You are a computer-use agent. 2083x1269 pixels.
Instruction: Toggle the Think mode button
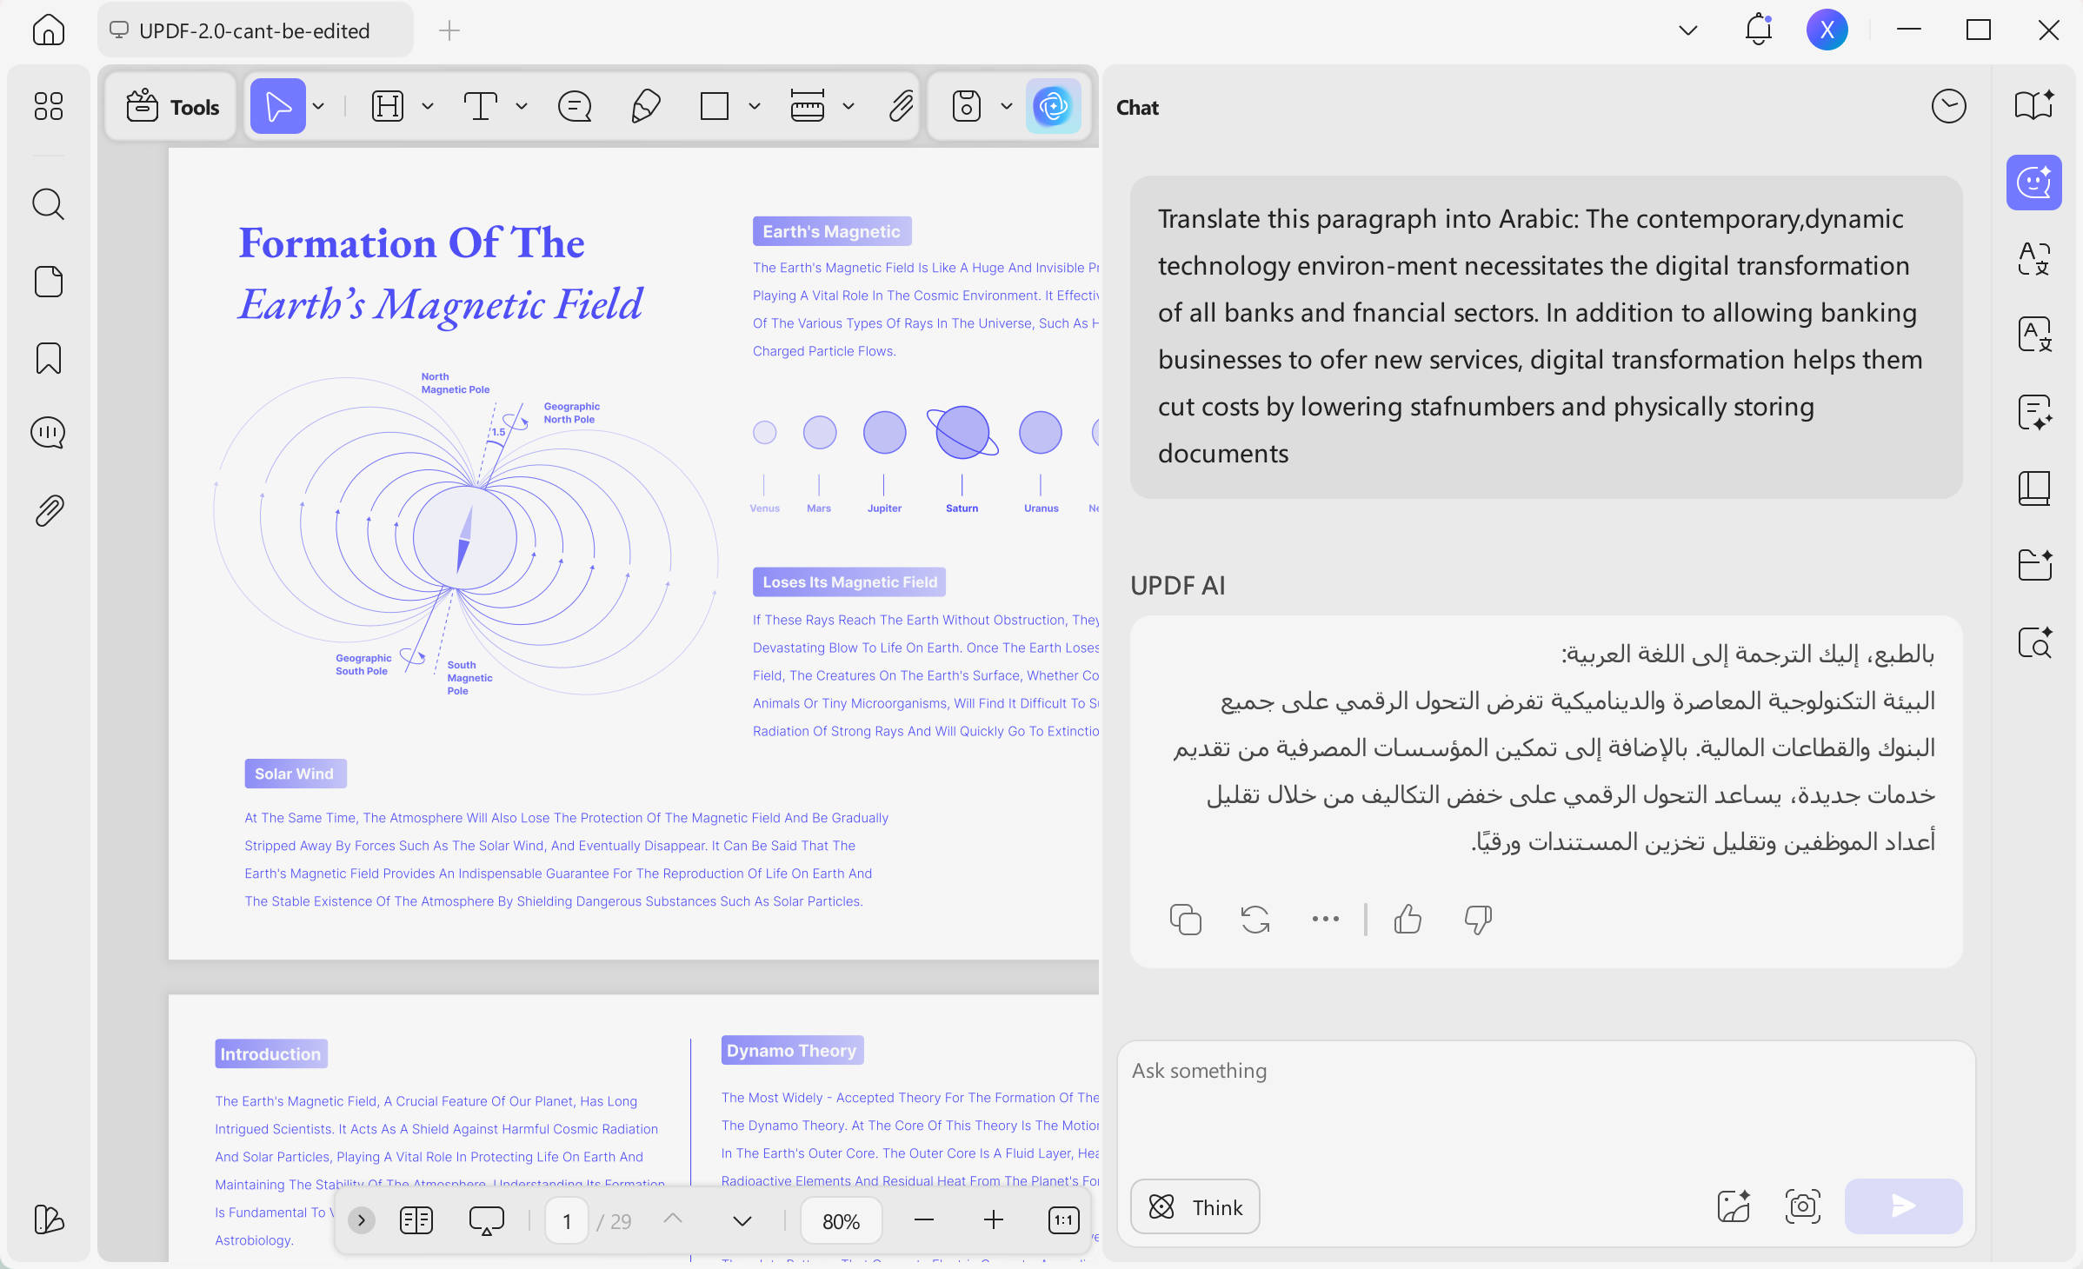click(1195, 1206)
